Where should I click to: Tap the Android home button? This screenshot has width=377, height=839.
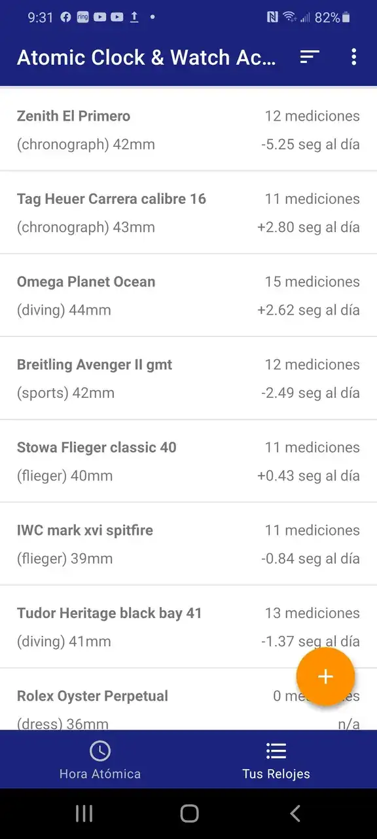(x=189, y=813)
